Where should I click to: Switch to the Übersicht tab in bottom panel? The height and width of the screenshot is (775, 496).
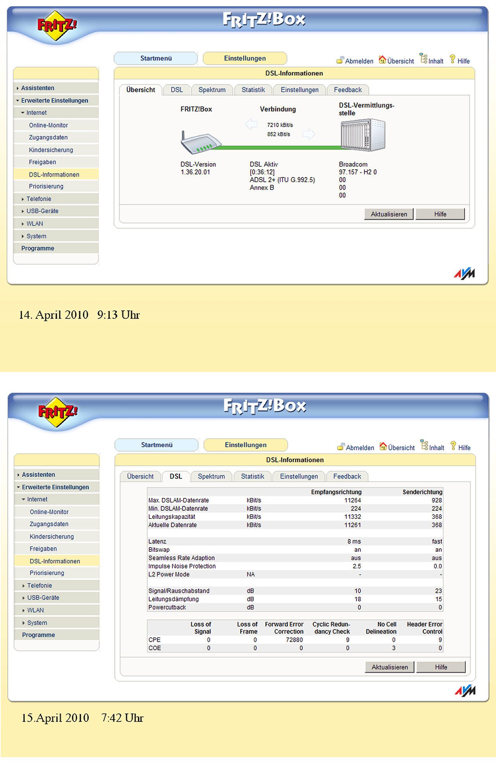(140, 477)
